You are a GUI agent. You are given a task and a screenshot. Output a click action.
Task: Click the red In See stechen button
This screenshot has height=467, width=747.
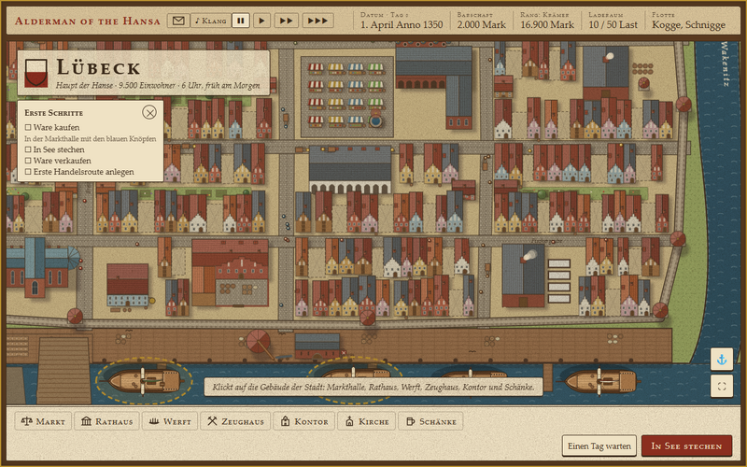click(x=686, y=446)
